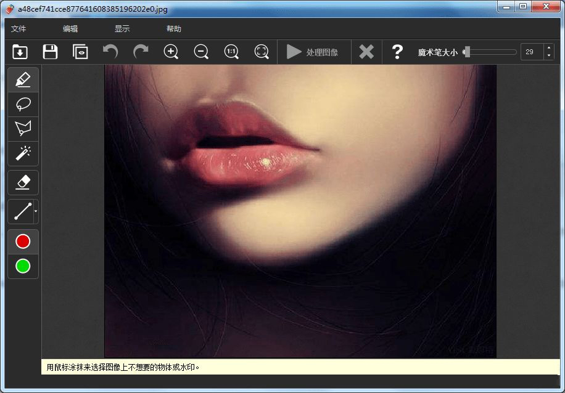
Task: Select the Marker brush tool
Action: 23,80
